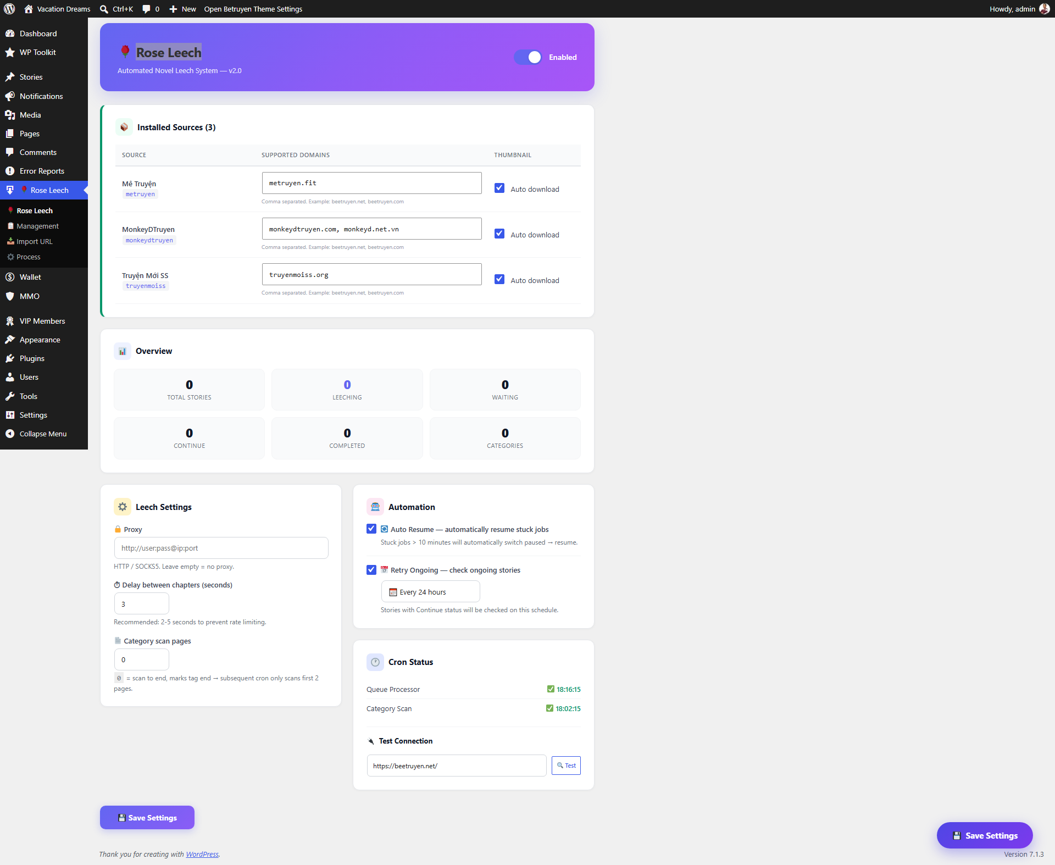
Task: Click the Tools wrench icon
Action: [10, 396]
